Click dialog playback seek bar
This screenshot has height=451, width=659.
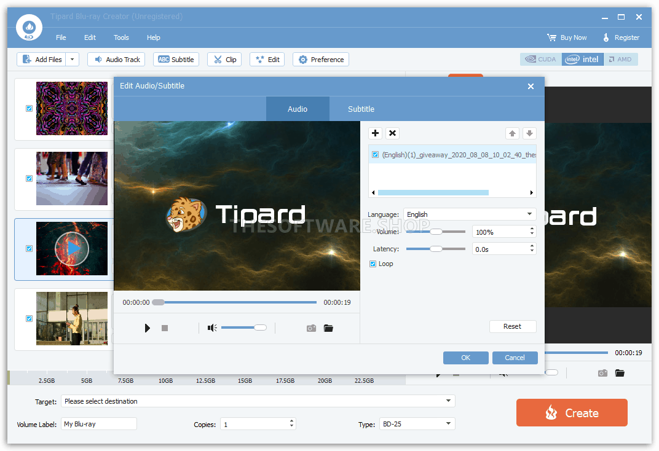pyautogui.click(x=234, y=302)
